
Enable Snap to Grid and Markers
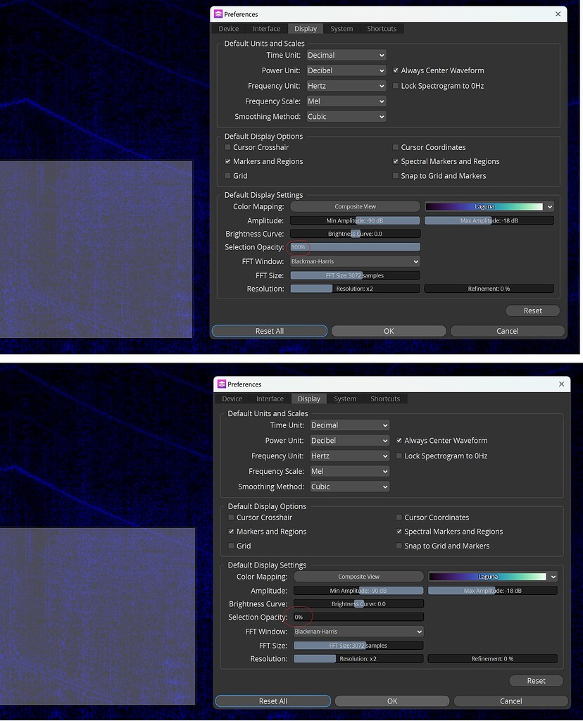[396, 175]
